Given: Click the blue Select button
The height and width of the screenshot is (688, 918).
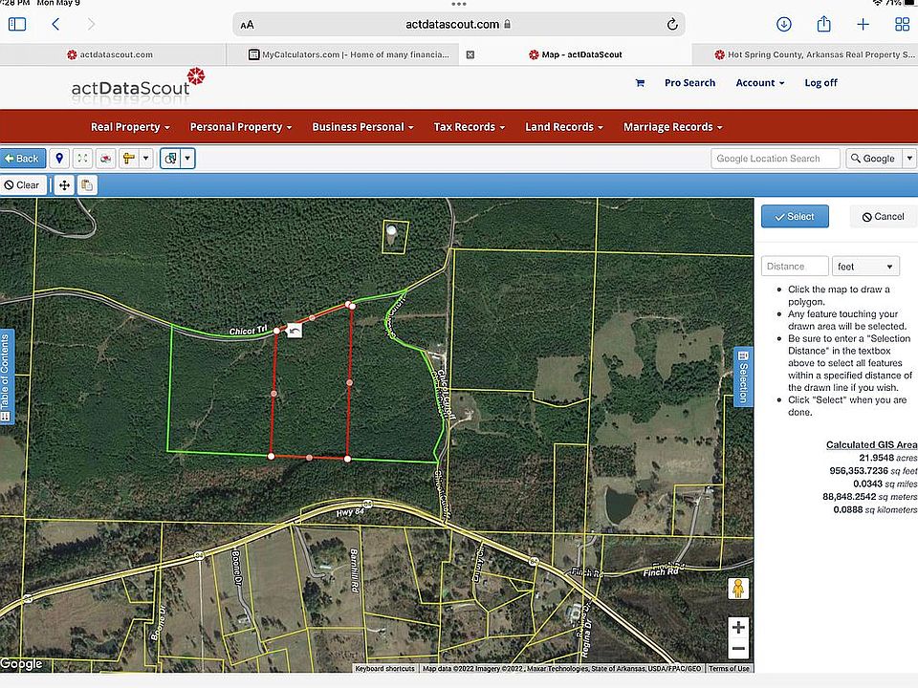Looking at the screenshot, I should pos(795,217).
